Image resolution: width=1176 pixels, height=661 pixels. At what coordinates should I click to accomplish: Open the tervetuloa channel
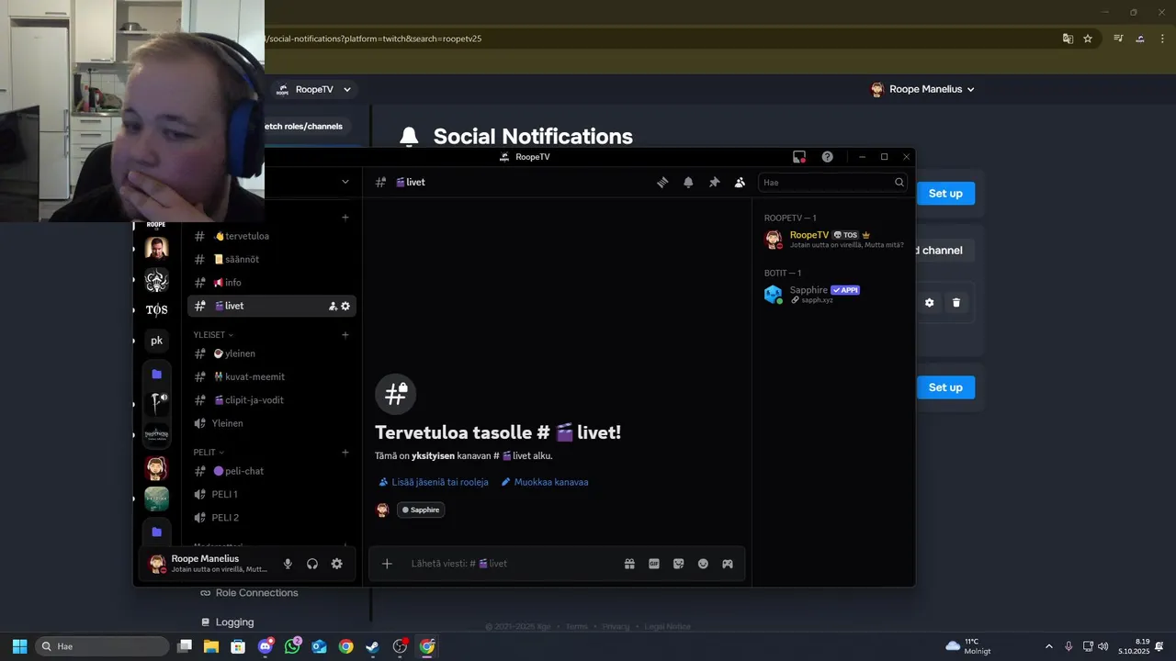(x=272, y=236)
